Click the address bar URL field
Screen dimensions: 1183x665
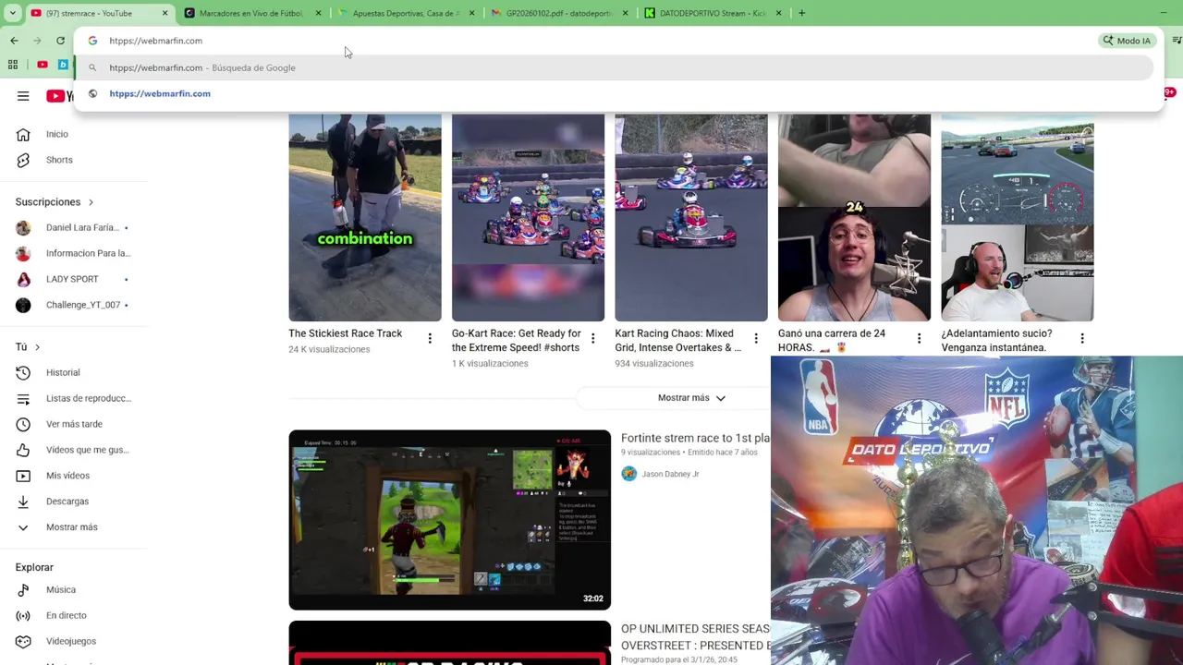click(x=591, y=41)
